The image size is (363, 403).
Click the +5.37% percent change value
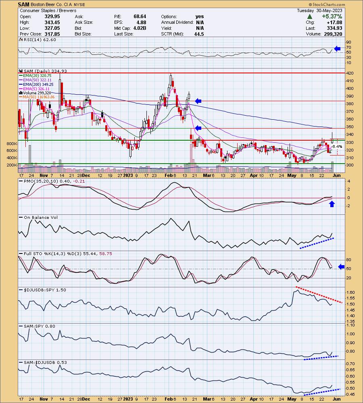click(332, 17)
